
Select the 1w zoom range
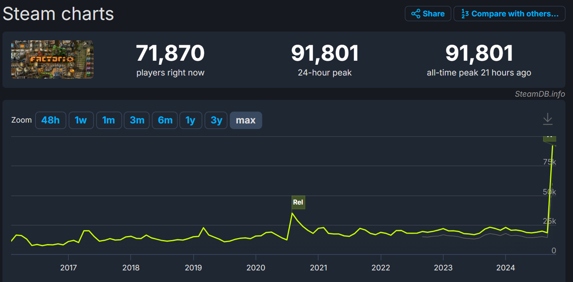pos(81,120)
